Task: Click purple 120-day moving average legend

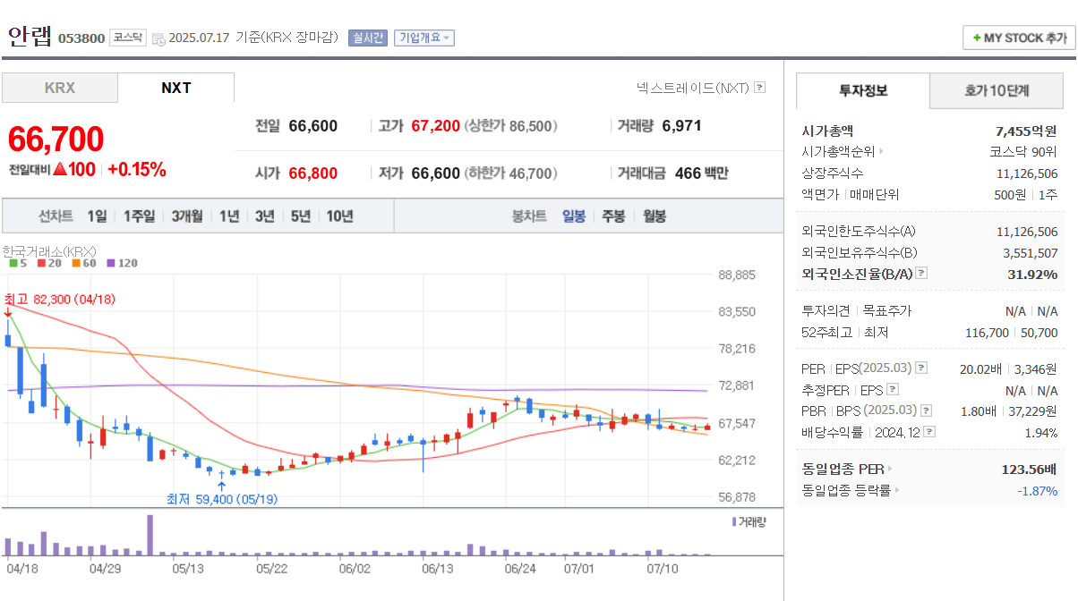Action: click(123, 263)
